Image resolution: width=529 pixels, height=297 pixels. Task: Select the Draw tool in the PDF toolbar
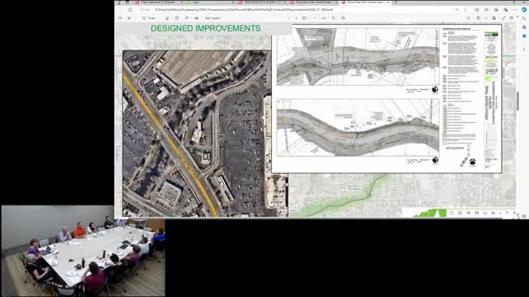pyautogui.click(x=149, y=18)
